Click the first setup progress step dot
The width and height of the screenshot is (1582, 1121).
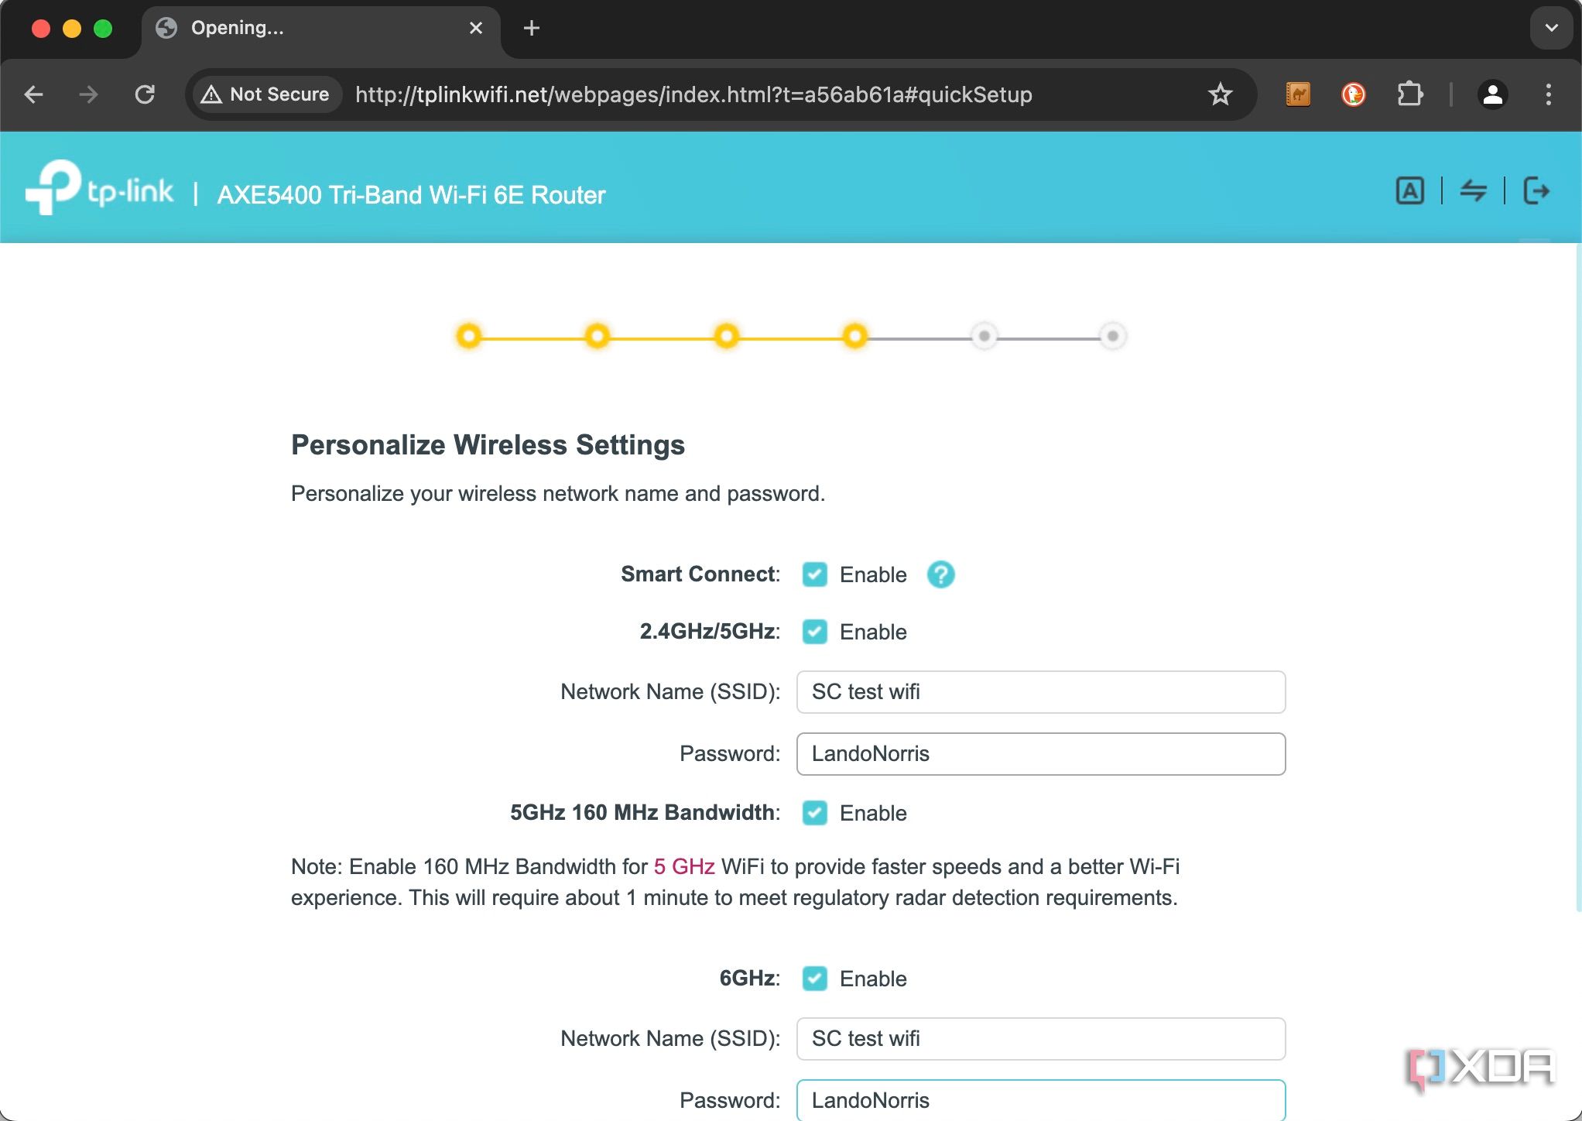click(469, 336)
